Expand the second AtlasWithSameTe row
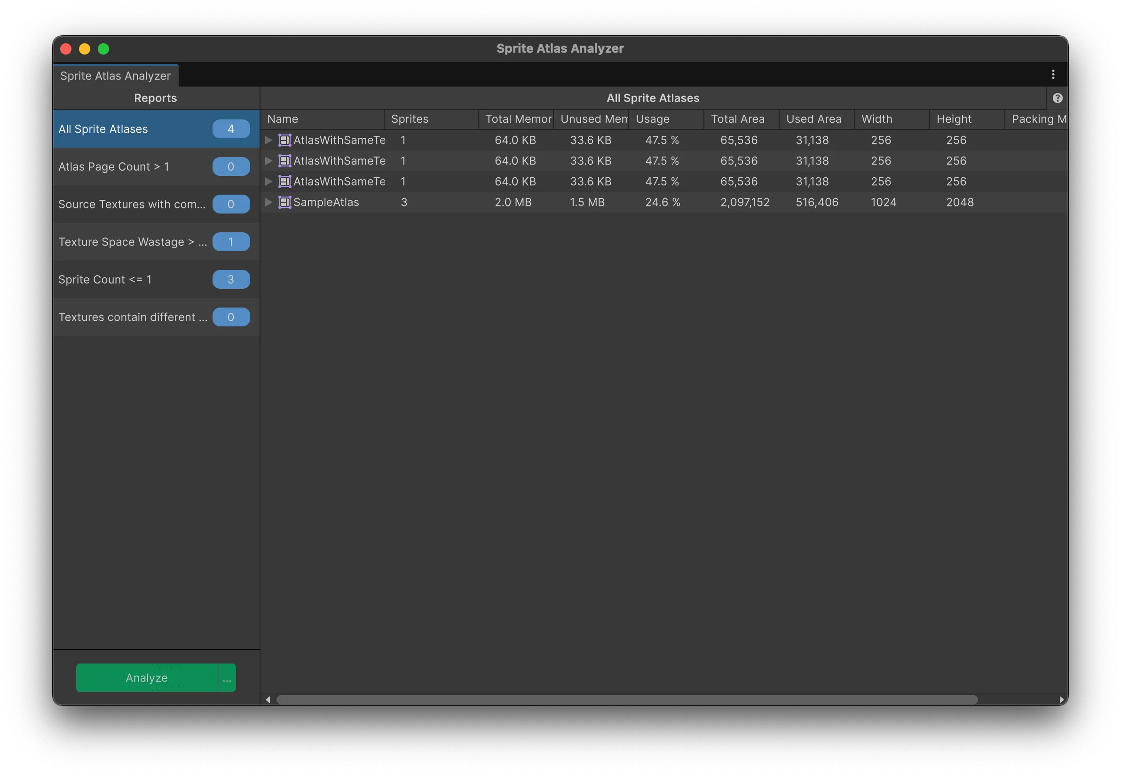Screen dimensions: 1121x775 coord(268,161)
